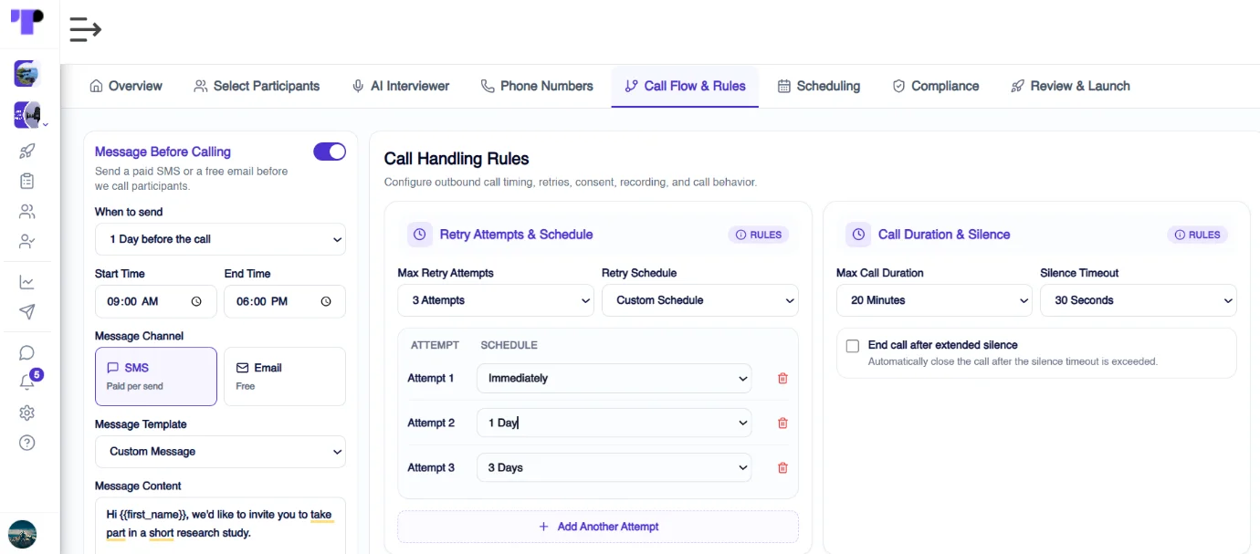Screen dimensions: 1260x554
Task: Delete Attempt 3 with trash icon
Action: pyautogui.click(x=782, y=467)
